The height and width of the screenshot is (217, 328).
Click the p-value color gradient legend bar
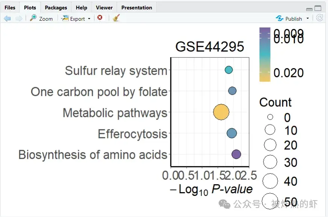coord(265,54)
